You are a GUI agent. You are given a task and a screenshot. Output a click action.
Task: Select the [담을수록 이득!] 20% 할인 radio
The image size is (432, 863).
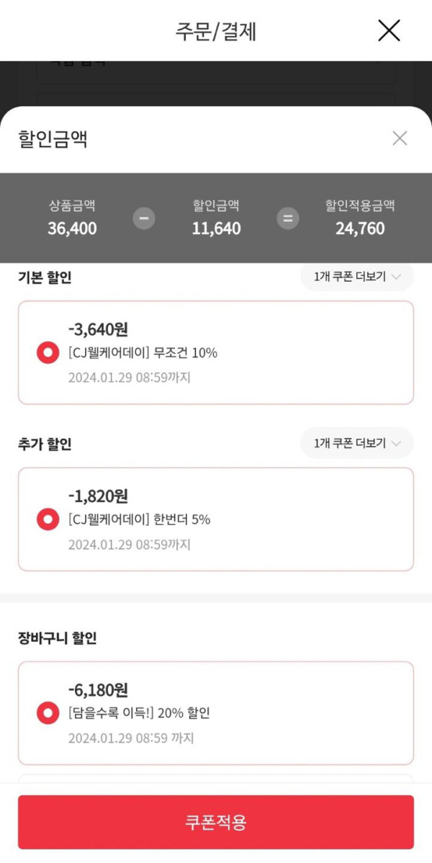click(48, 713)
